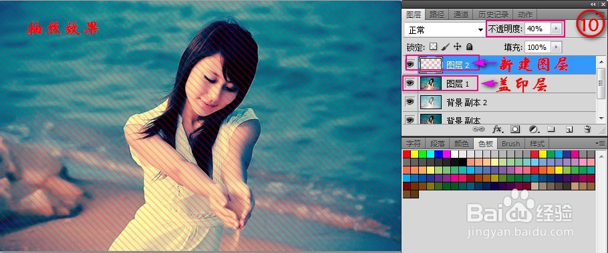
Task: Pick pure white swatch in top row
Action: (x=454, y=154)
